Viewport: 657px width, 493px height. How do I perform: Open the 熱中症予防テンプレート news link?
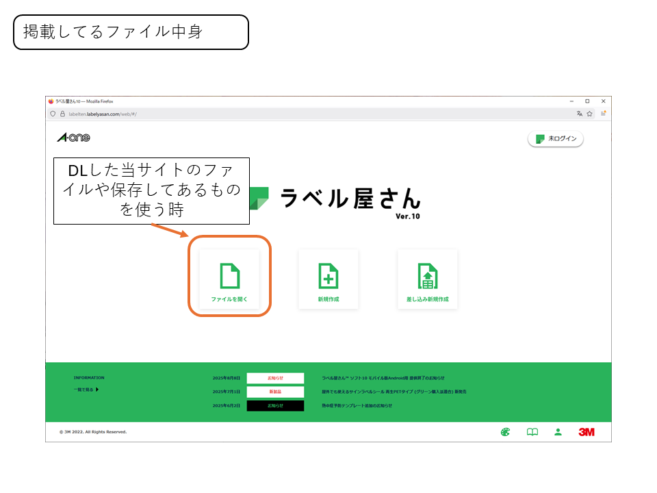(x=357, y=405)
